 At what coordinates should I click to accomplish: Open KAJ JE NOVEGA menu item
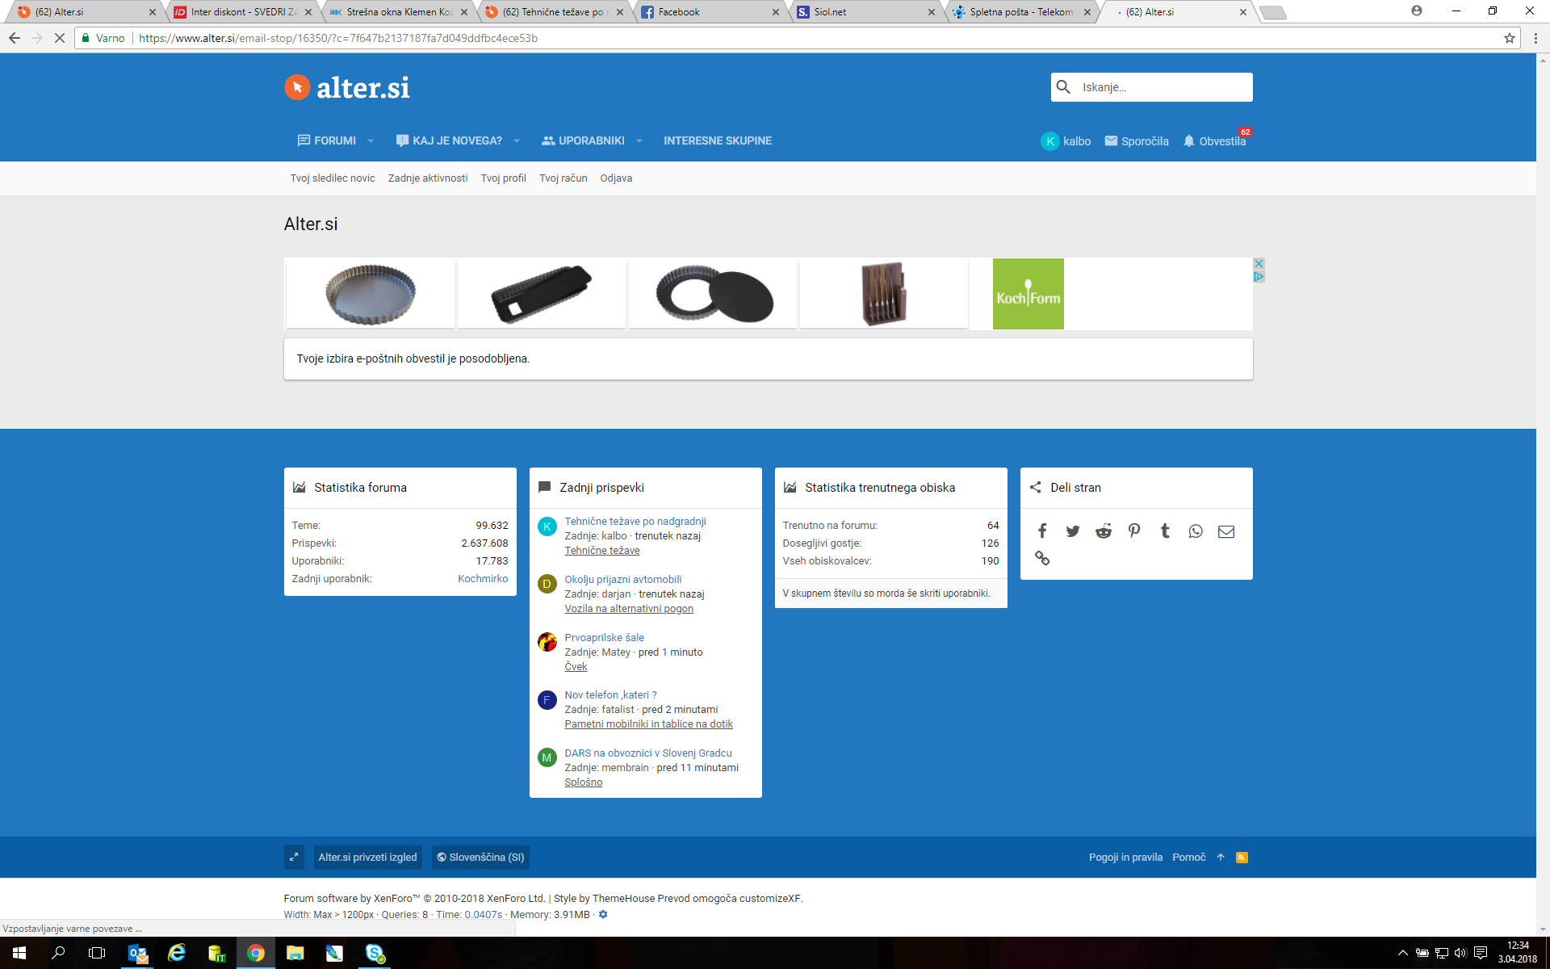[449, 141]
